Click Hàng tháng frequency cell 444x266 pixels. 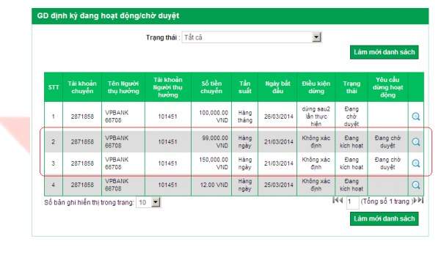[x=244, y=117]
